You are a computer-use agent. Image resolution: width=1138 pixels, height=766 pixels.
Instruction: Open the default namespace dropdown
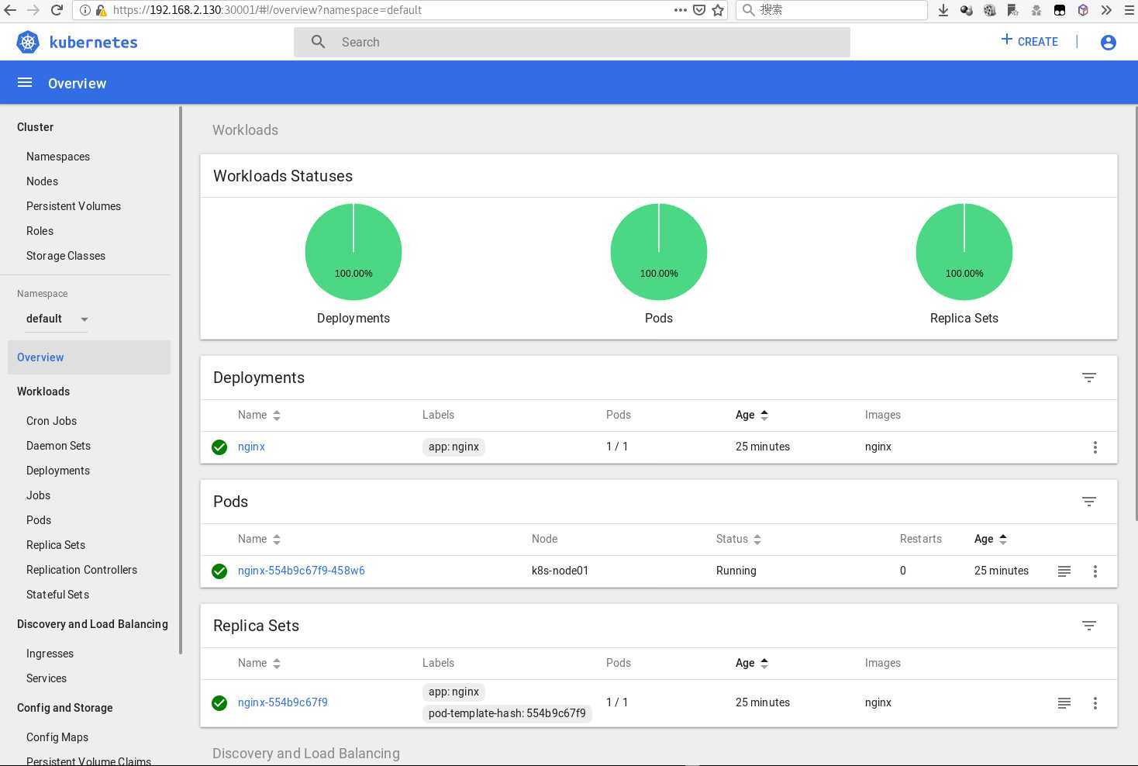coord(57,319)
